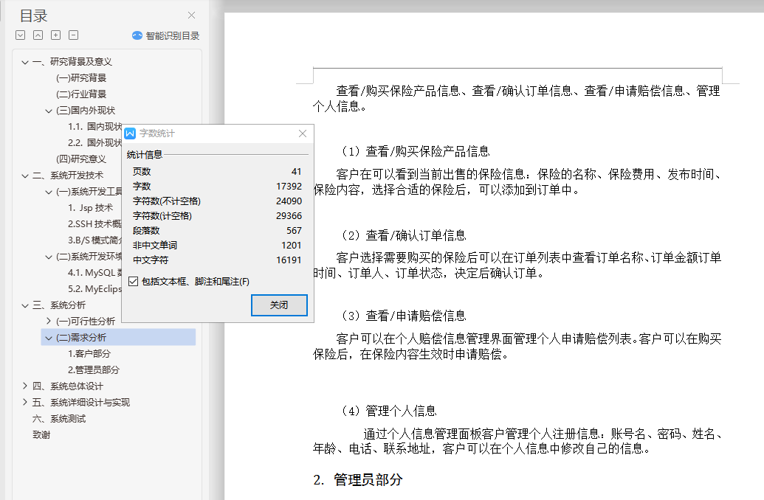Screen dimensions: 764x500
Task: Click the 非中文单词 value 1201
Action: 292,246
